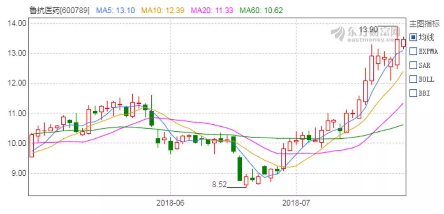Click the 14.00 price axis label
The image size is (444, 214).
click(17, 23)
